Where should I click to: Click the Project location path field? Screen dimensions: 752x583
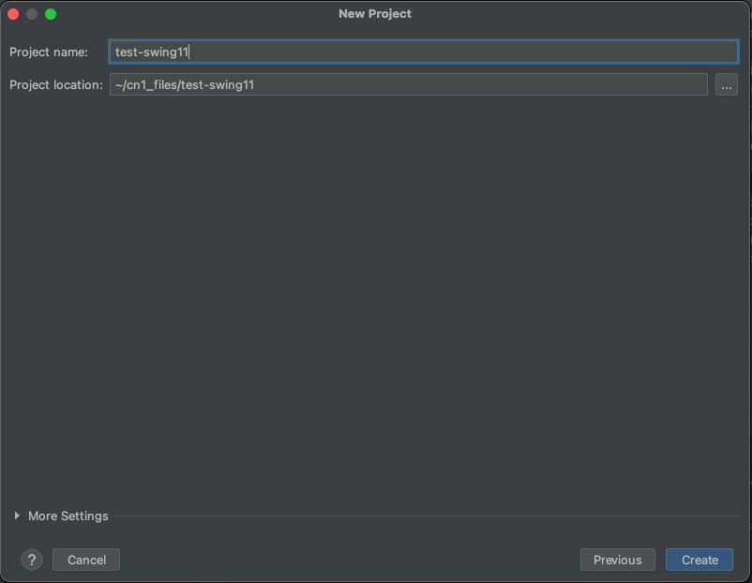409,85
